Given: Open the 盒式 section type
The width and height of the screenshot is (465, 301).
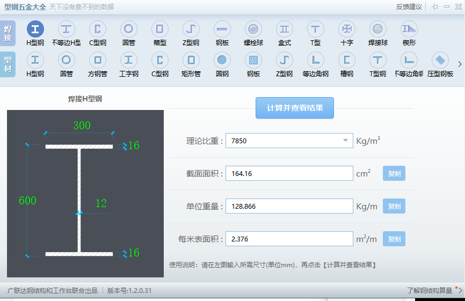Looking at the screenshot, I should 285,29.
